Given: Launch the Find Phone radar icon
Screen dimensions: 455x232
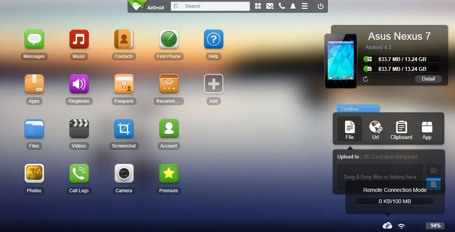Looking at the screenshot, I should [x=169, y=39].
